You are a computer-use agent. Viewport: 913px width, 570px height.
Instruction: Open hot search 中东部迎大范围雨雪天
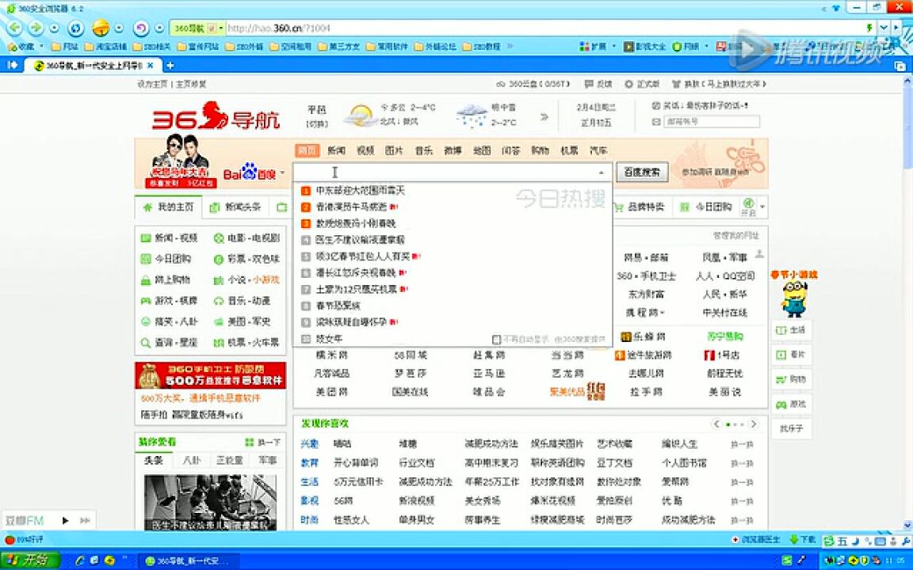click(x=360, y=191)
